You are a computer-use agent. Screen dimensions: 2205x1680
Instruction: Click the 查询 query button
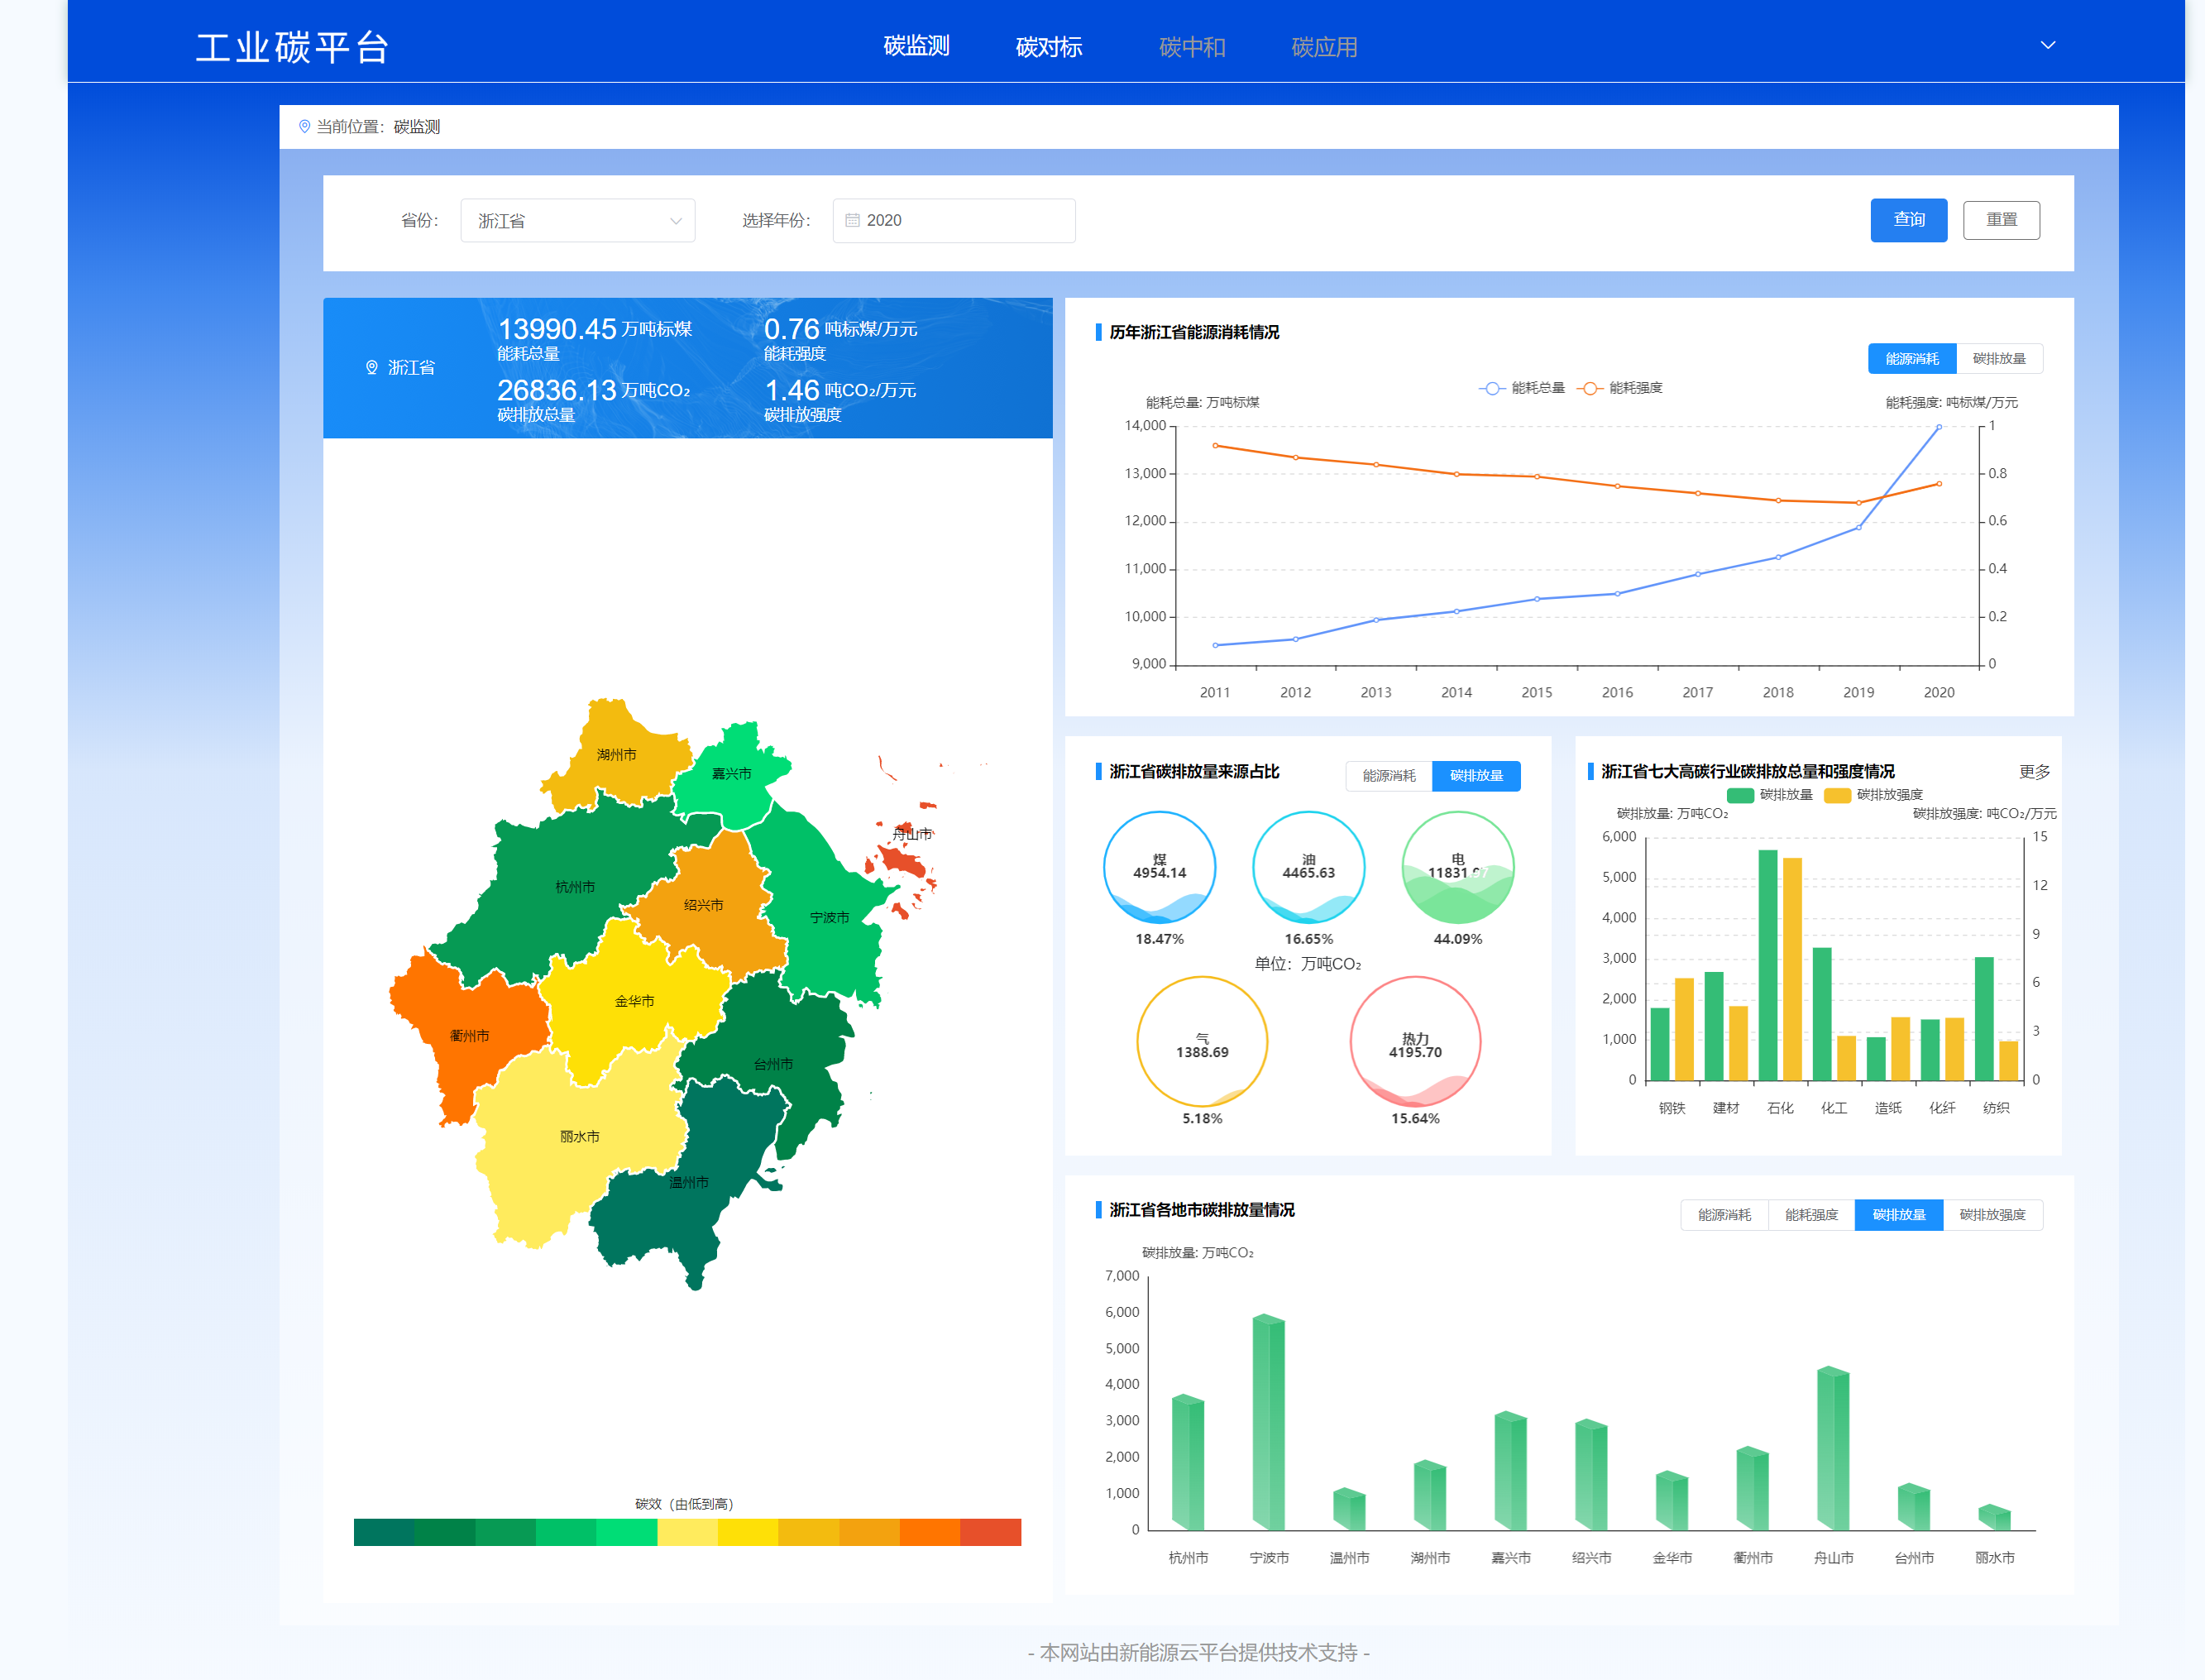(1908, 220)
